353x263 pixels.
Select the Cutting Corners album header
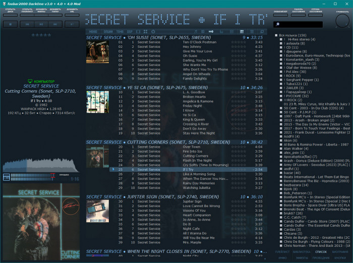pos(177,142)
